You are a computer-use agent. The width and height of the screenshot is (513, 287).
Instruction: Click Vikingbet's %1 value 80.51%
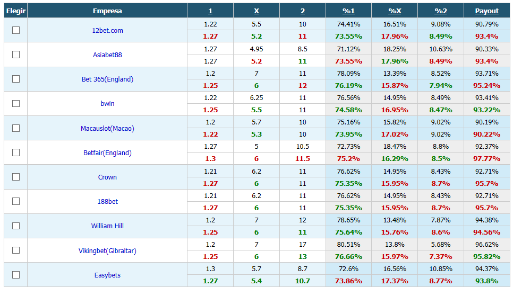click(348, 244)
